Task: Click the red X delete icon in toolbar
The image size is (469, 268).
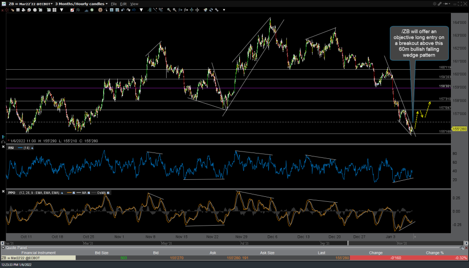Action: [x=2, y=10]
